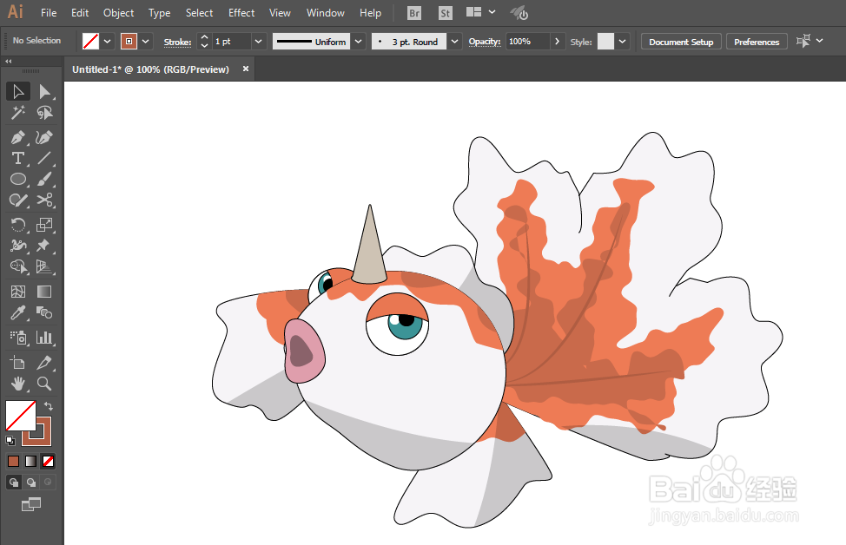Open the Object menu

click(119, 12)
